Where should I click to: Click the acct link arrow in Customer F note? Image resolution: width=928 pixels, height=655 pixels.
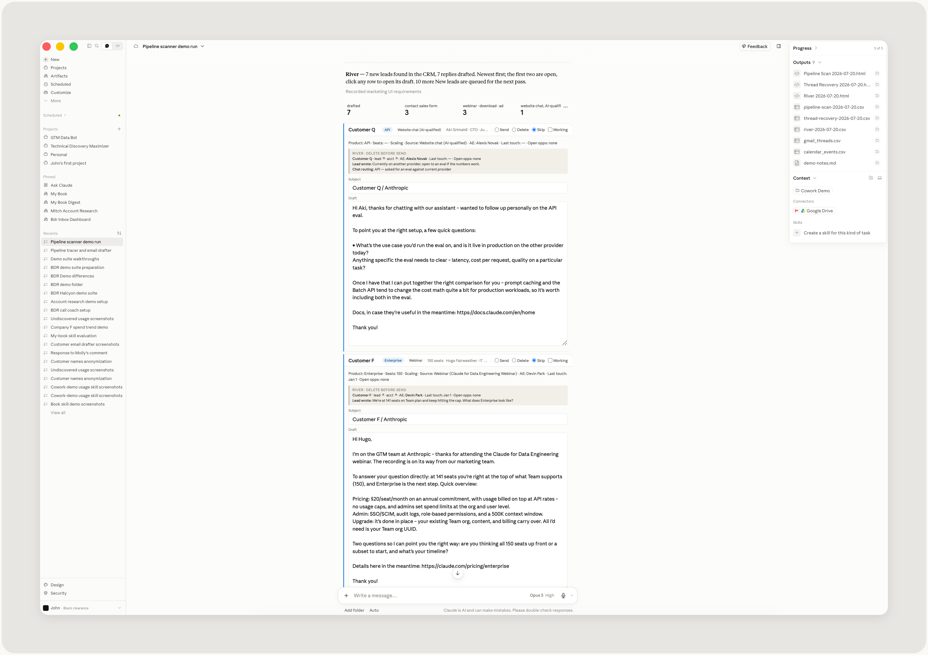pyautogui.click(x=396, y=395)
